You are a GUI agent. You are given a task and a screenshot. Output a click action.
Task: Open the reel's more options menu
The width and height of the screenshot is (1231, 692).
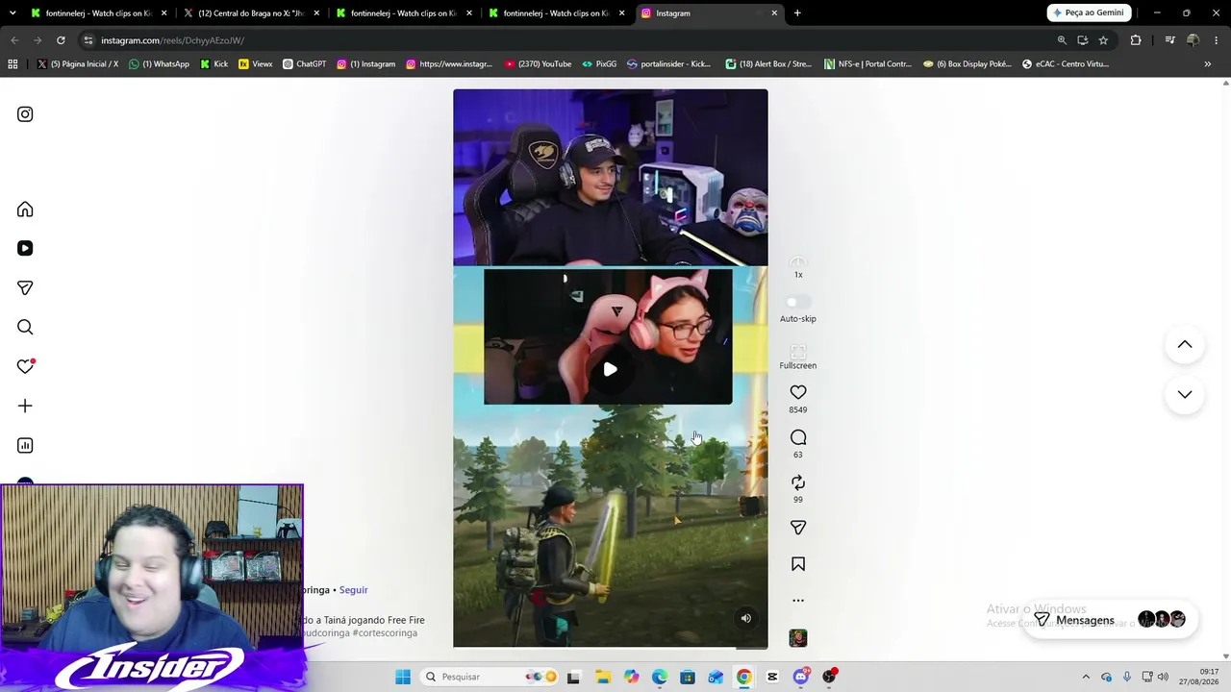coord(798,601)
